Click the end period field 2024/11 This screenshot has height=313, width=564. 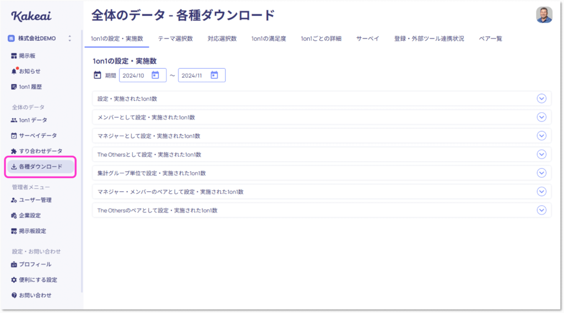click(202, 75)
